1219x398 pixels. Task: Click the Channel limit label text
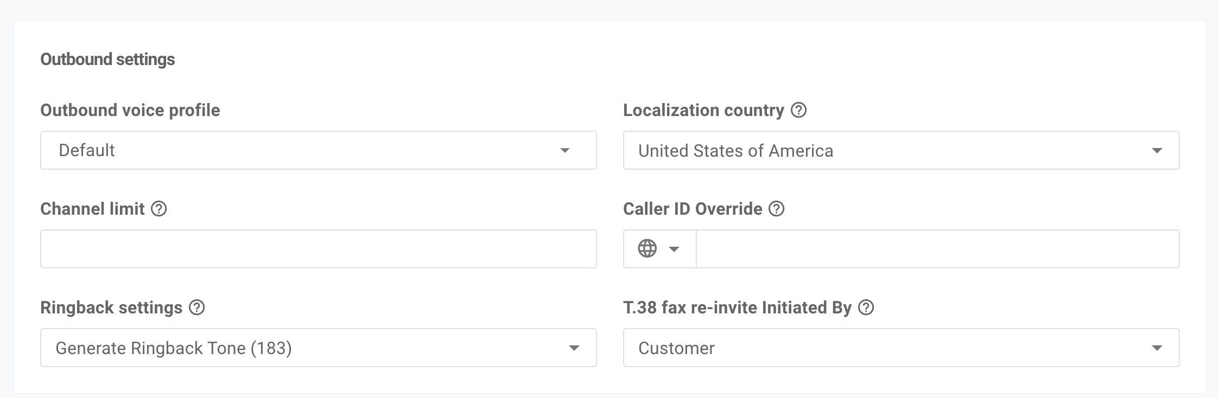click(92, 209)
